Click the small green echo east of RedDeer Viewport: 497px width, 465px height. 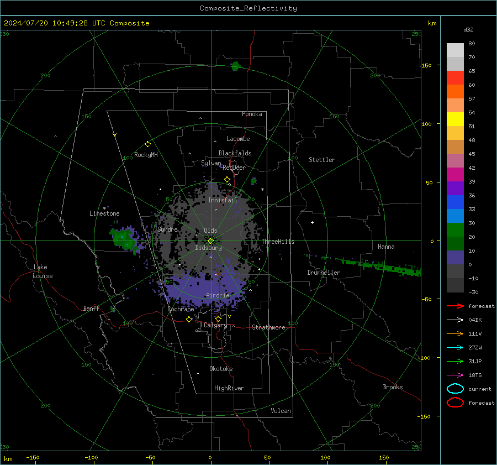pyautogui.click(x=253, y=181)
